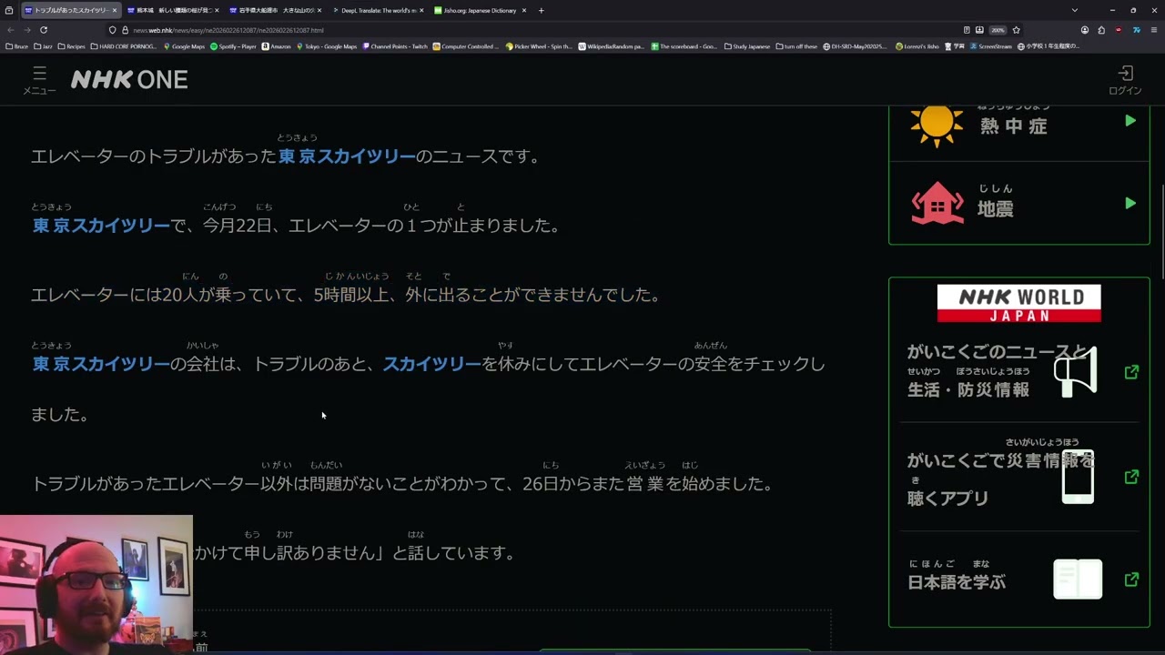Open the Firefox account icon
The height and width of the screenshot is (655, 1165).
tap(1085, 30)
